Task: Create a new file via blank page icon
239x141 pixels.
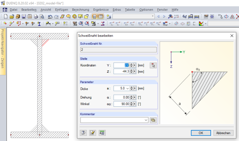Action: (6, 16)
